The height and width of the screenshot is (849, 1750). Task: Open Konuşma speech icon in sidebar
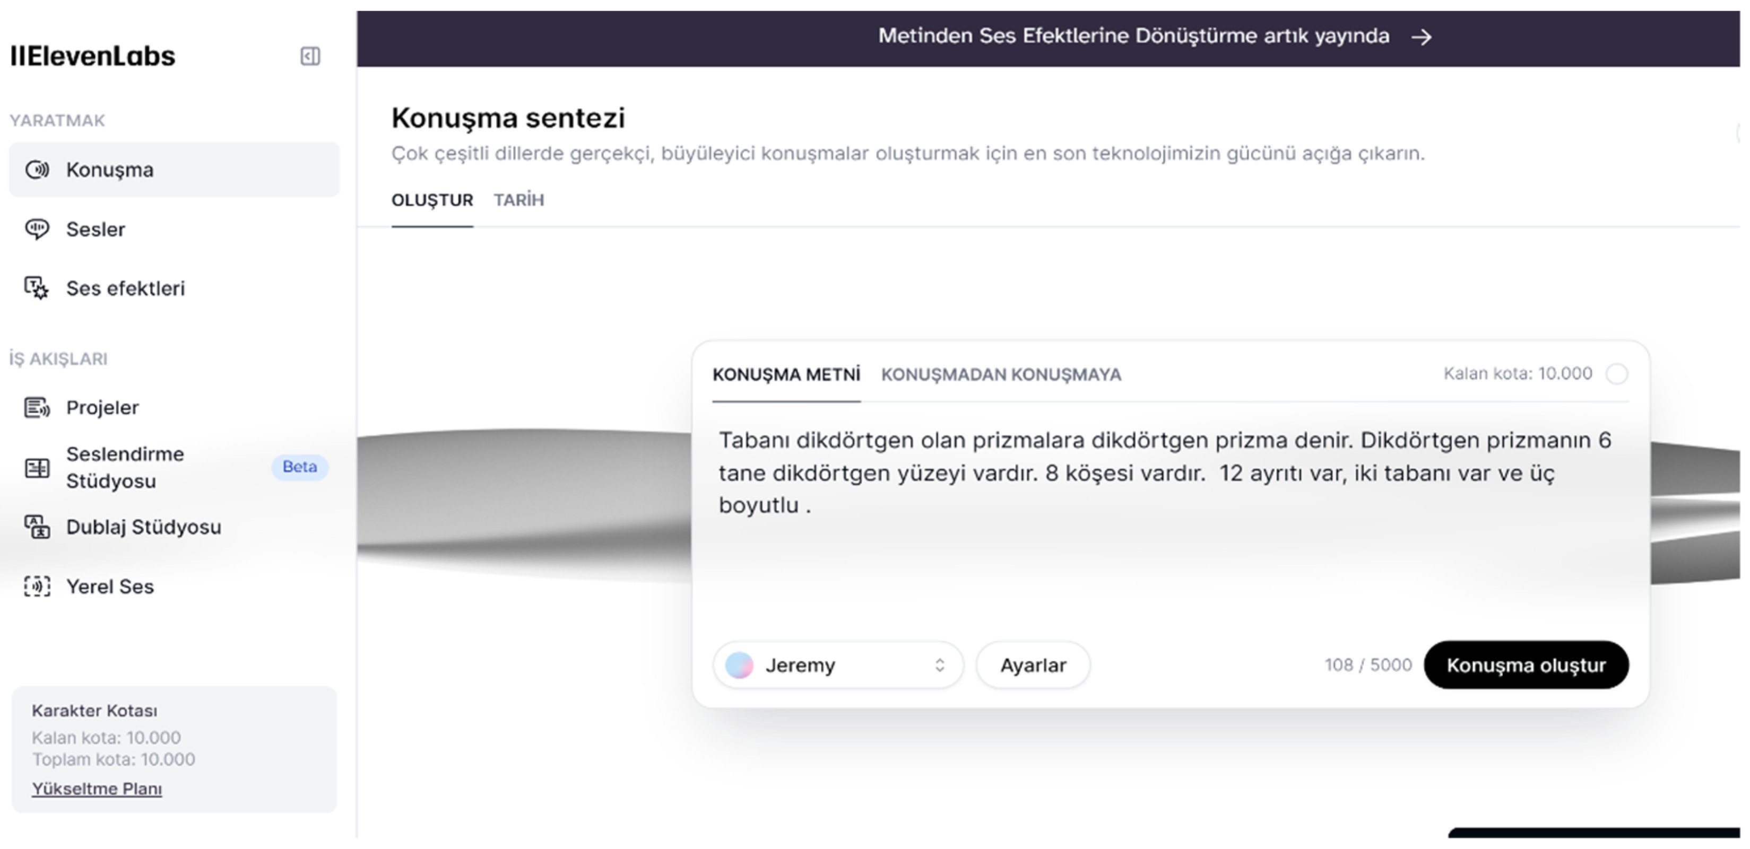pyautogui.click(x=37, y=170)
